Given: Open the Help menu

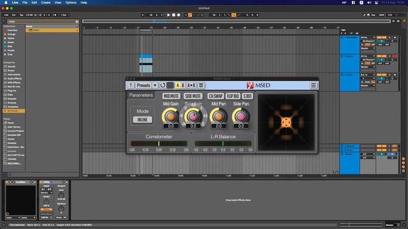Looking at the screenshot, I should 84,3.
